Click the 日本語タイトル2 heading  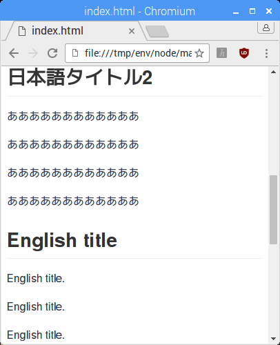(x=80, y=77)
